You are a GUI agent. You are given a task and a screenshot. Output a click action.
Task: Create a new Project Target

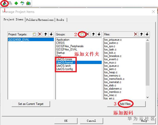coord(34,34)
